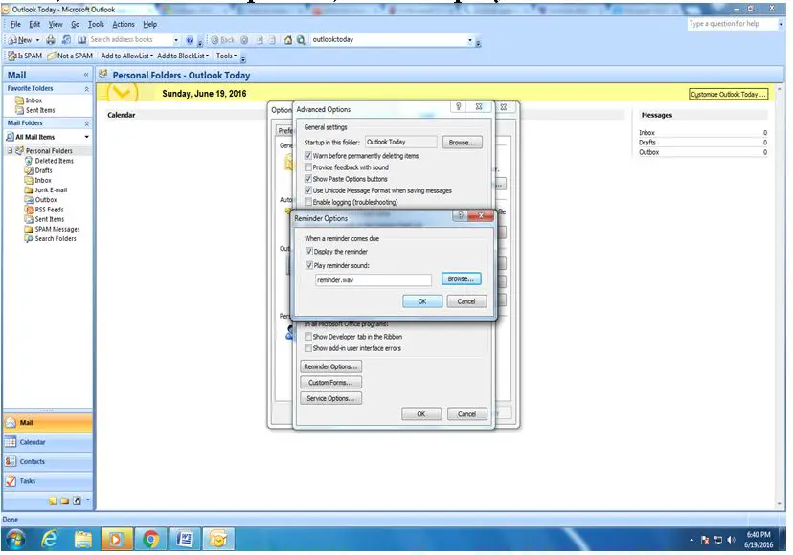Viewport: 793px width, 555px height.
Task: Enable Show add-in user interface errors
Action: coord(308,348)
